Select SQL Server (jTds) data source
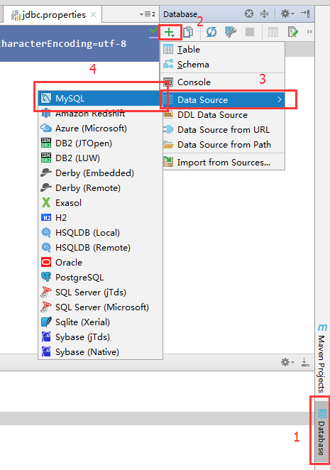The height and width of the screenshot is (470, 330). [x=100, y=293]
